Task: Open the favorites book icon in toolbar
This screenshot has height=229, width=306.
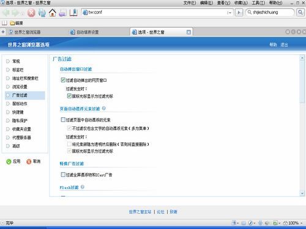Action: coord(73,13)
